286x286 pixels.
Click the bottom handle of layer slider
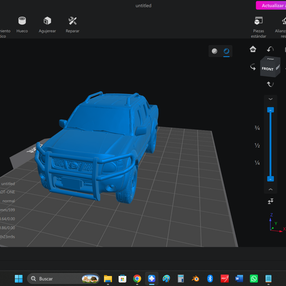click(270, 179)
